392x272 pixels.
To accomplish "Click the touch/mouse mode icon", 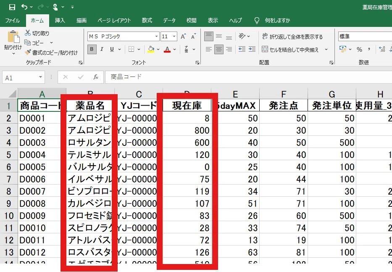I will [55, 7].
